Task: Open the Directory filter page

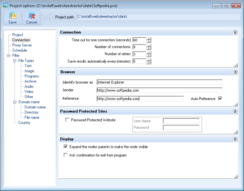Action: pos(31,112)
